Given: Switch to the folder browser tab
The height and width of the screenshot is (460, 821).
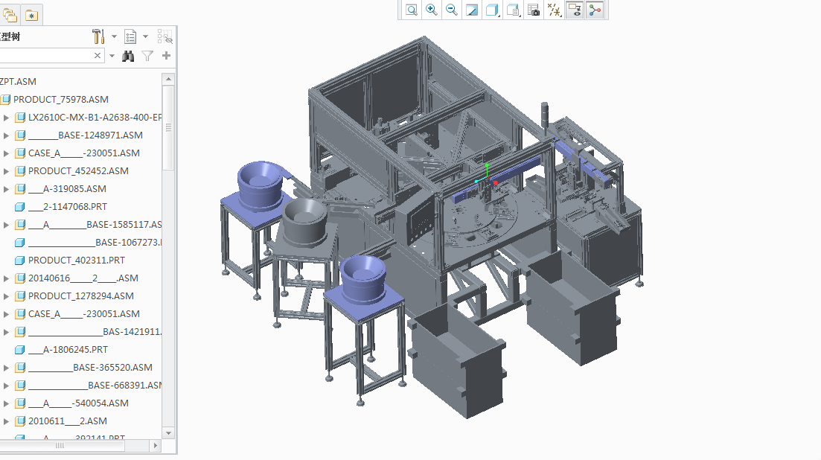Looking at the screenshot, I should (x=10, y=14).
